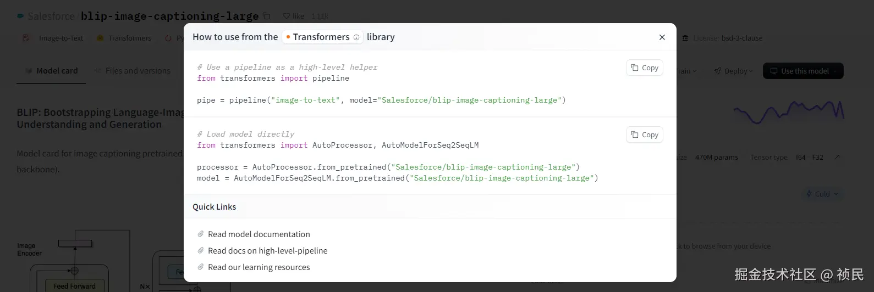Like the model with heart button
This screenshot has width=874, height=292.
click(x=294, y=16)
